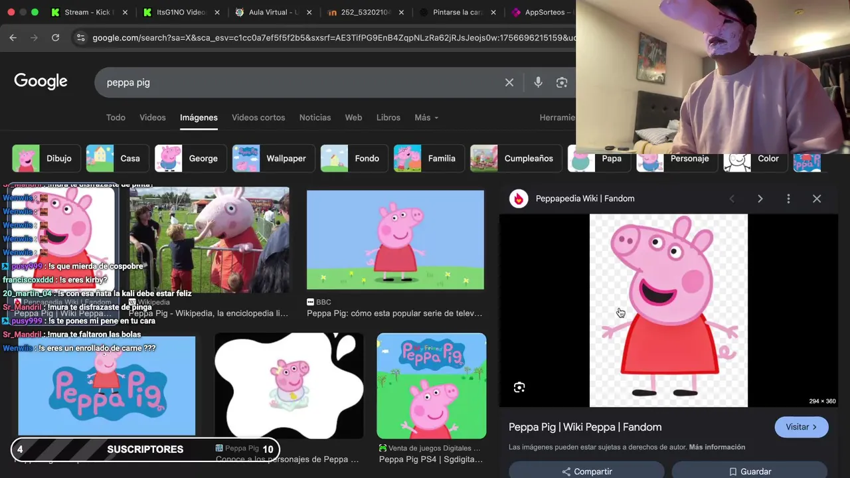Show next image in preview panel
This screenshot has height=478, width=850.
click(760, 199)
